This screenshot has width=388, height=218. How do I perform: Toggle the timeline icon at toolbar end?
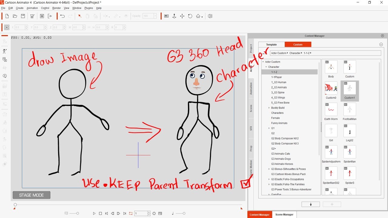click(x=210, y=16)
